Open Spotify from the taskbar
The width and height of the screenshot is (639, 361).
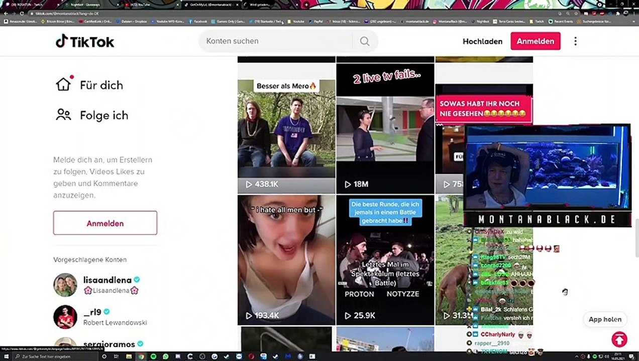[x=153, y=356]
